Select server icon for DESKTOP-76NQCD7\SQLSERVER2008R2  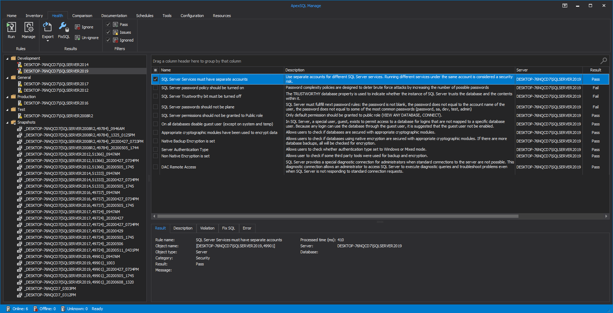tap(20, 116)
